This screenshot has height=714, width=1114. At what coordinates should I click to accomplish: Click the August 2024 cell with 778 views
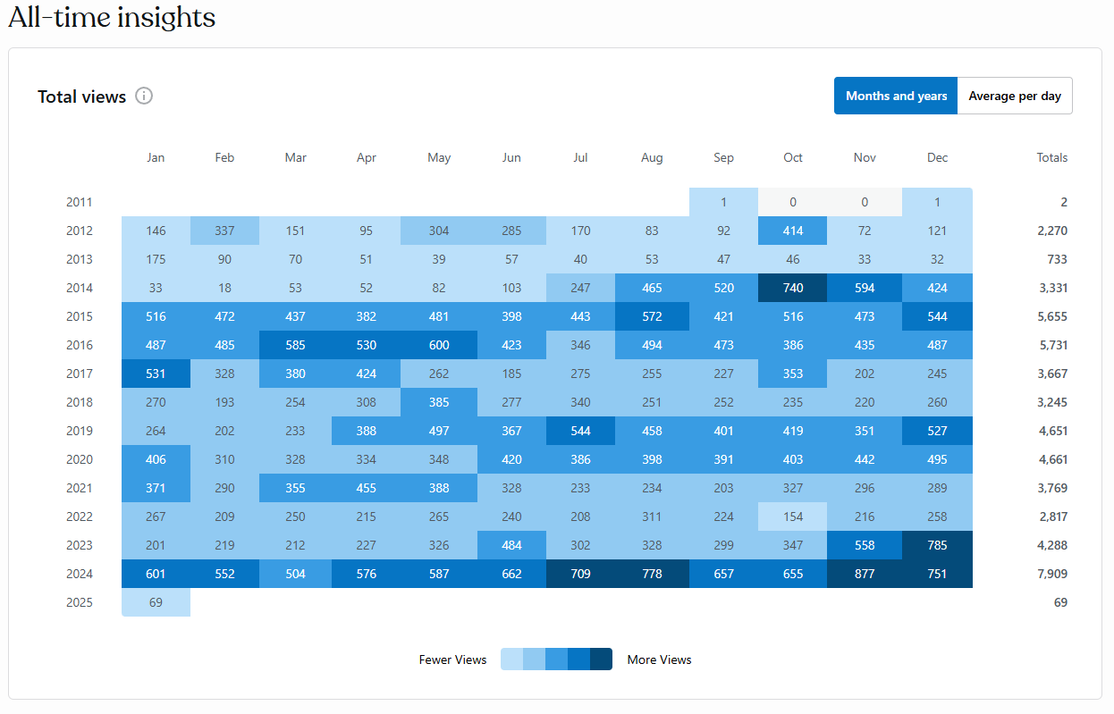[652, 574]
